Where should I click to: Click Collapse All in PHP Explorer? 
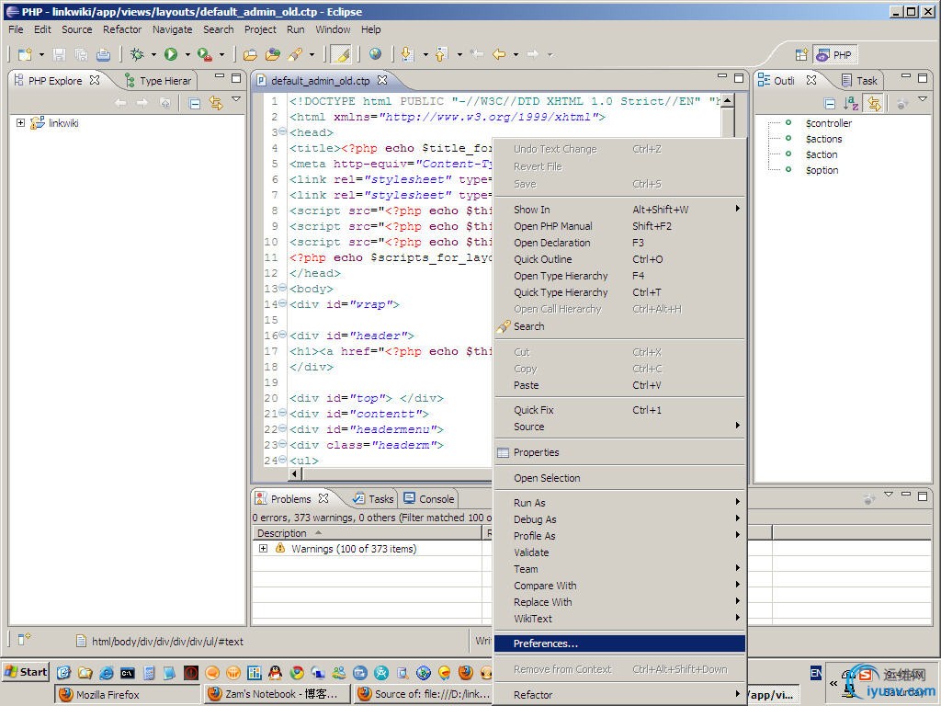pos(194,103)
